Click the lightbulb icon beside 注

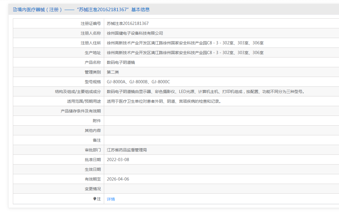pyautogui.click(x=95, y=199)
